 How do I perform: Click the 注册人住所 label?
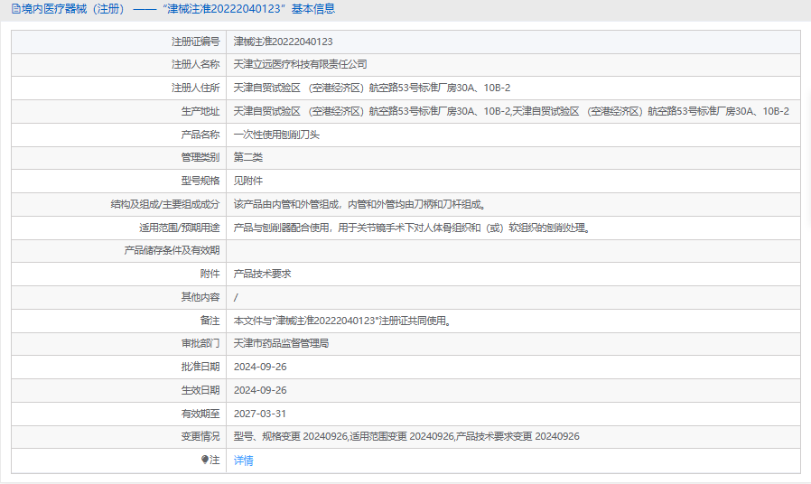[195, 88]
